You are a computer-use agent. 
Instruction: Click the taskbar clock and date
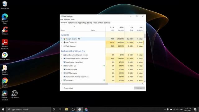click(188, 109)
